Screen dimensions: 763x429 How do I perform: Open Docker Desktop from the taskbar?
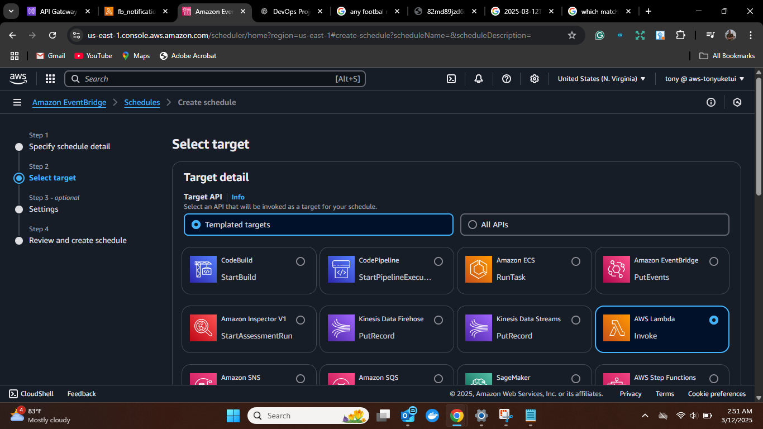pos(432,416)
